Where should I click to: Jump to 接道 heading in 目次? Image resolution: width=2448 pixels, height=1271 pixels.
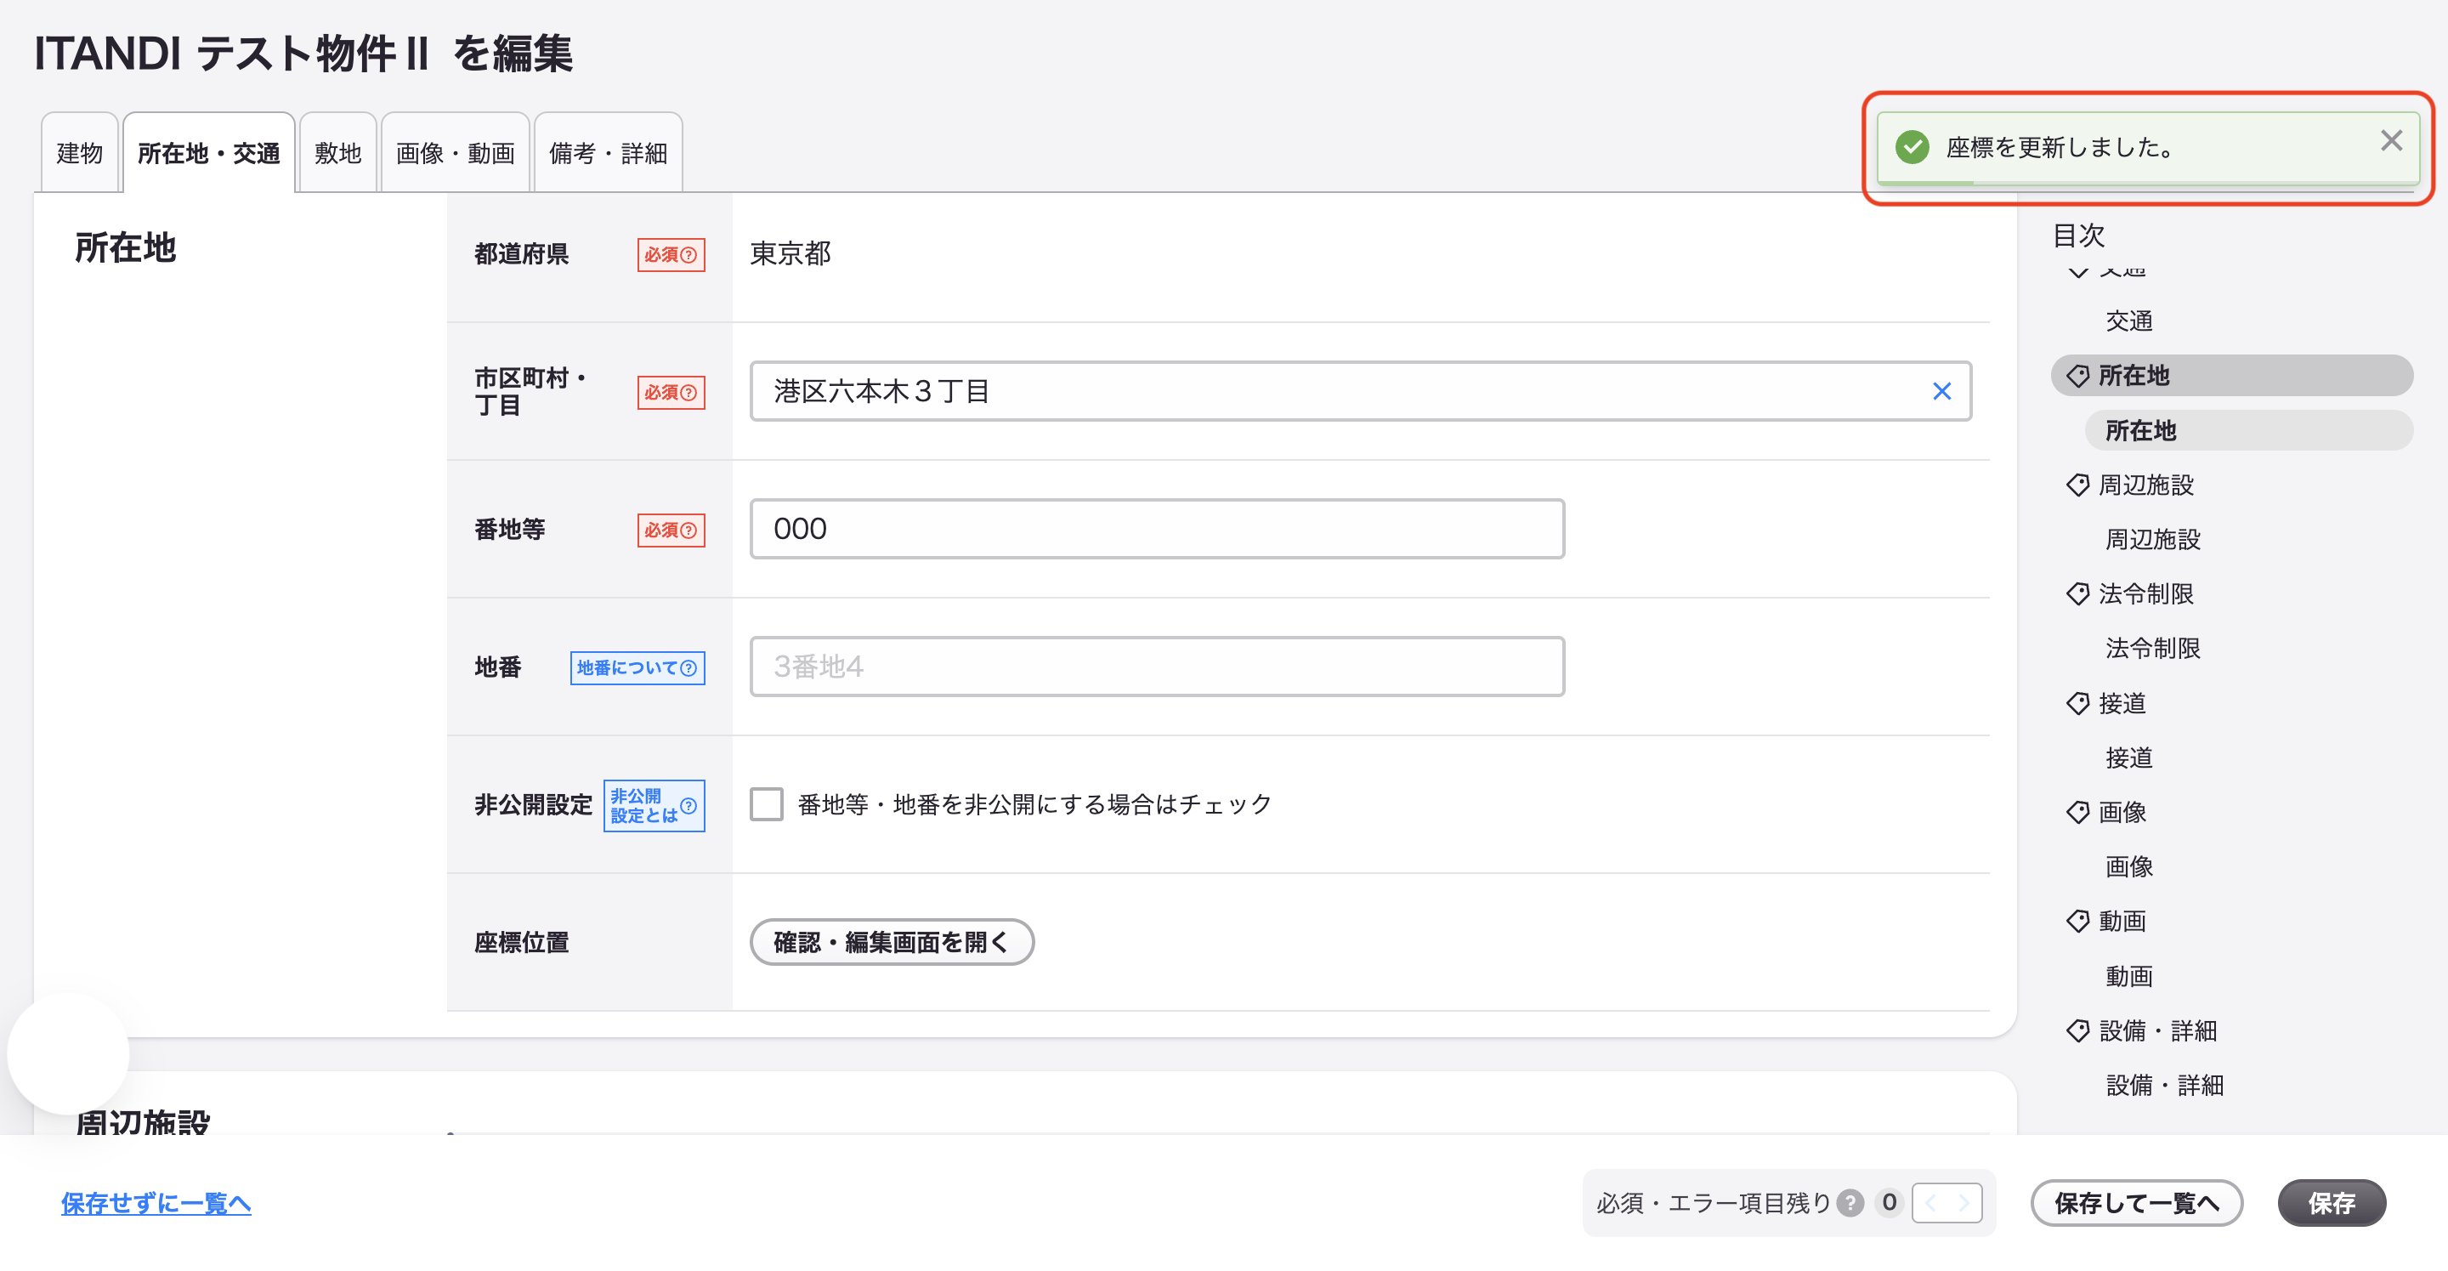point(2122,703)
